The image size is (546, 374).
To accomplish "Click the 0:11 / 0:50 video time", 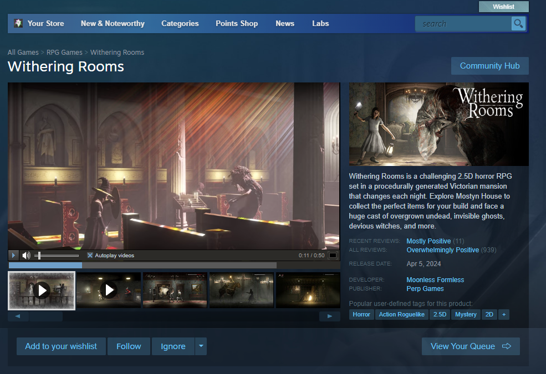I will pyautogui.click(x=312, y=256).
